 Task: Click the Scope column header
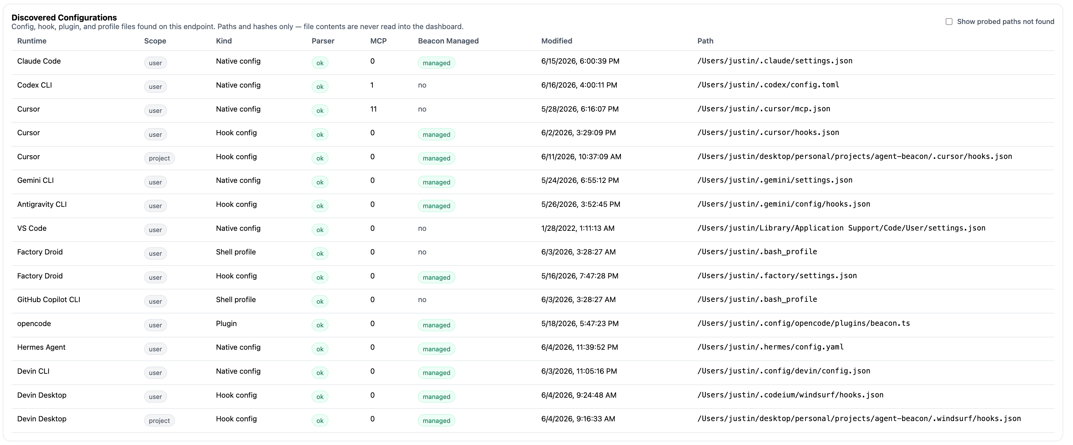(155, 41)
